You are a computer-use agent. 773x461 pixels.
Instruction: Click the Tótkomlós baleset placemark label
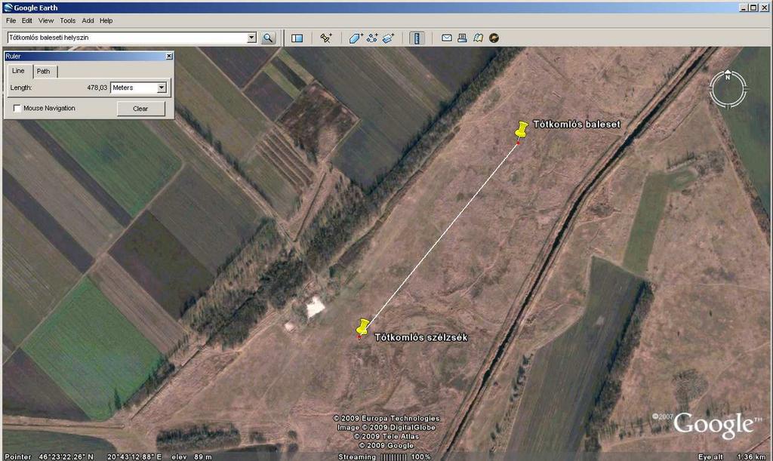577,124
